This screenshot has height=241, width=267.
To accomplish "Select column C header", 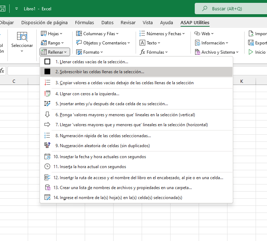I will (x=14, y=81).
